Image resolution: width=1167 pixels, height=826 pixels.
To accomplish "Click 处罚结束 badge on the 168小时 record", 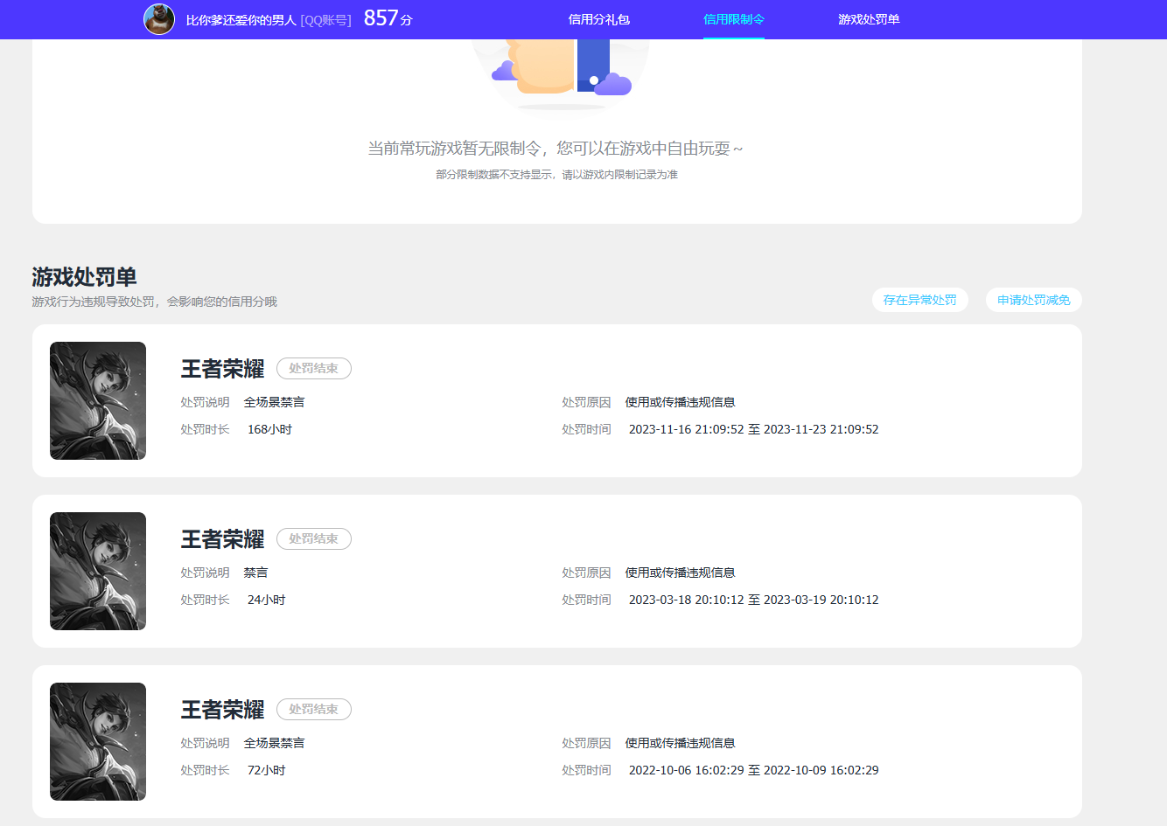I will (x=314, y=368).
